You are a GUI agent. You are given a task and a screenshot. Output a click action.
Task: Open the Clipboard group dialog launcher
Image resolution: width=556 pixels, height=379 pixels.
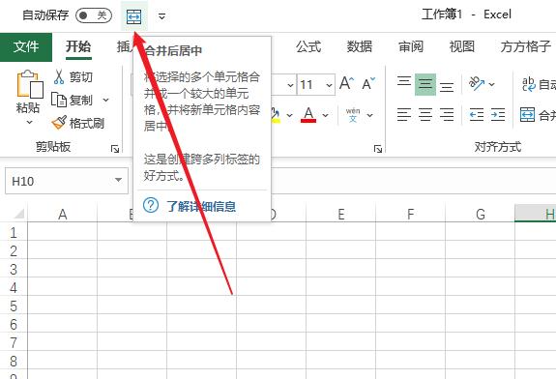coord(115,149)
